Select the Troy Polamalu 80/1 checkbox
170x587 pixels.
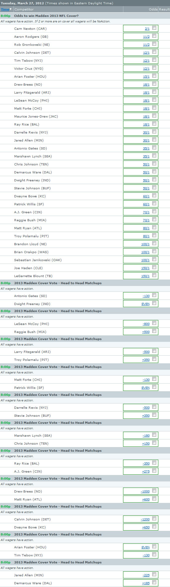click(x=154, y=235)
